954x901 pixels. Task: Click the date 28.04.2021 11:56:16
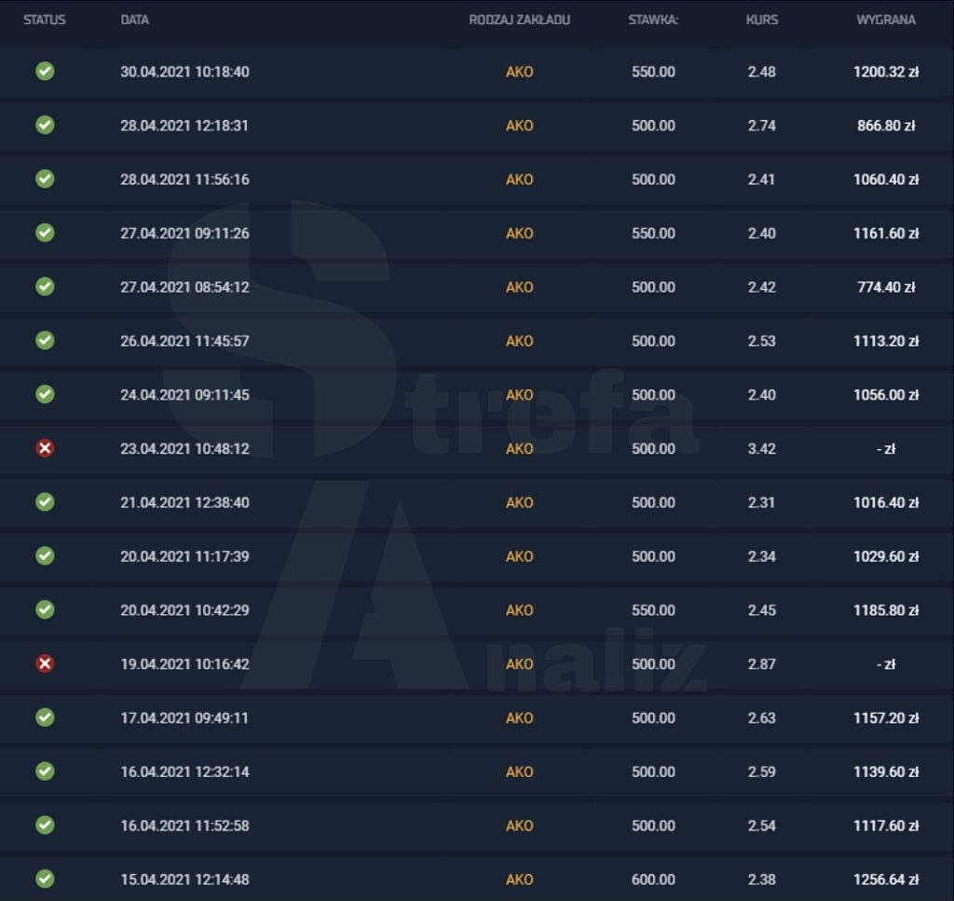pyautogui.click(x=185, y=180)
